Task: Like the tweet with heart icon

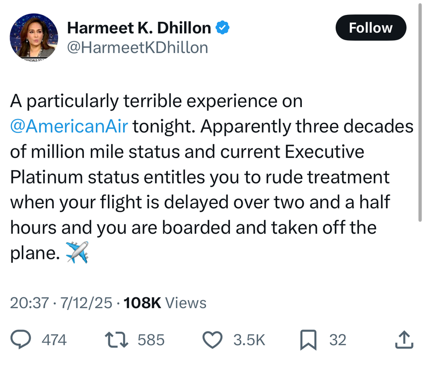Action: 213,340
